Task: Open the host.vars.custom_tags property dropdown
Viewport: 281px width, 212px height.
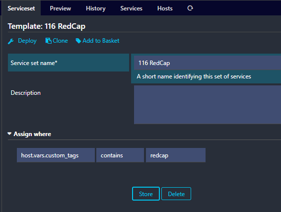Action: pos(56,155)
